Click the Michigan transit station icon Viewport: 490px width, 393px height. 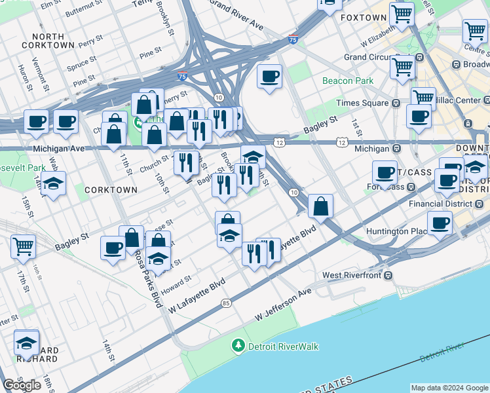tap(396, 149)
